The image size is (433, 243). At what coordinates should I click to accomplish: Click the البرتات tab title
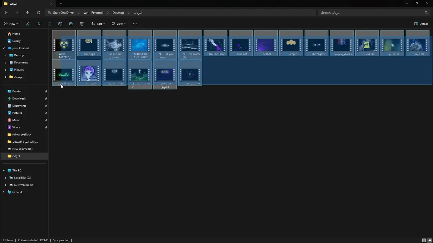(x=13, y=4)
